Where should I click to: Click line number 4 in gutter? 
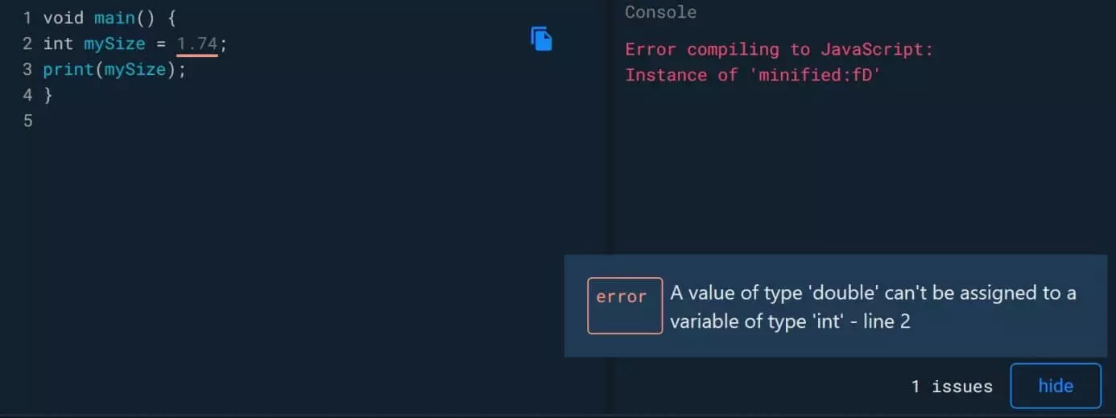28,95
